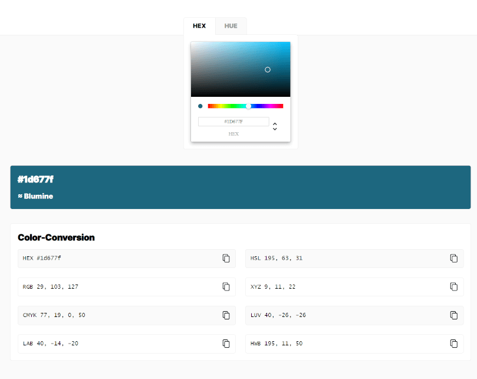Viewport: 477px width, 379px height.
Task: Select the hex code input field
Action: pos(233,121)
